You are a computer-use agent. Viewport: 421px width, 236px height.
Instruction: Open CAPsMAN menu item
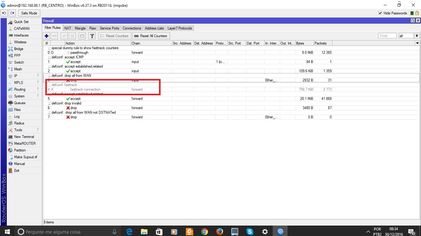pos(24,29)
